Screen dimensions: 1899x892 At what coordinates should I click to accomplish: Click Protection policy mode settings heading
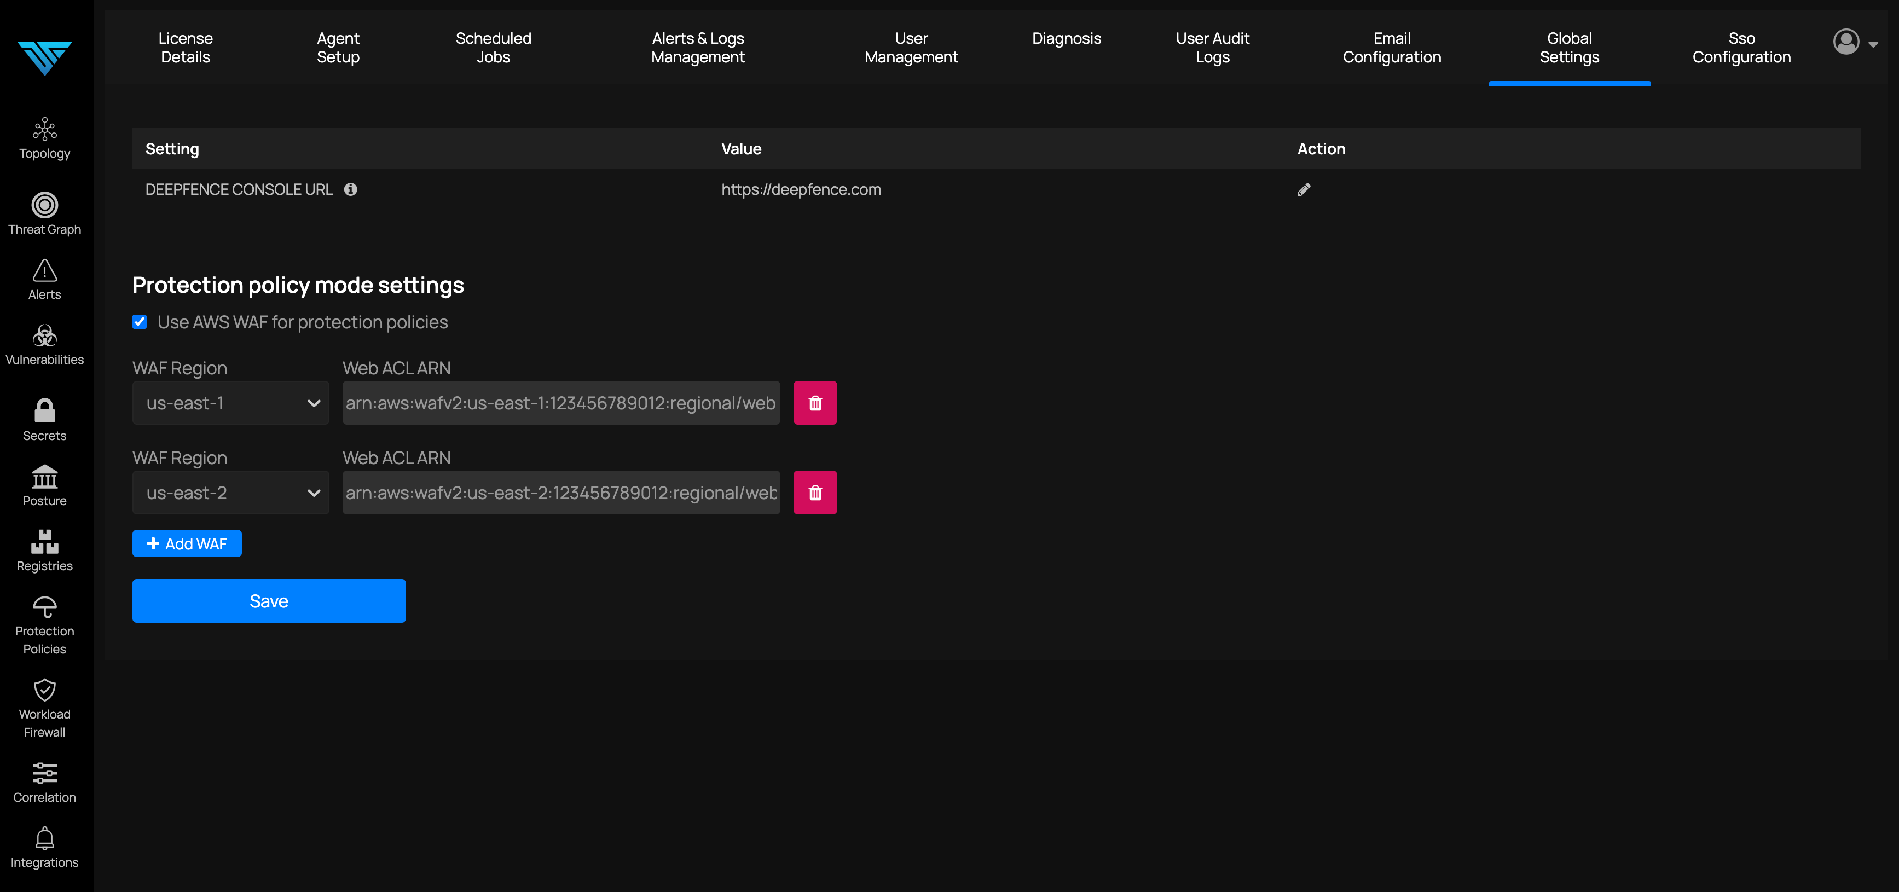[298, 285]
